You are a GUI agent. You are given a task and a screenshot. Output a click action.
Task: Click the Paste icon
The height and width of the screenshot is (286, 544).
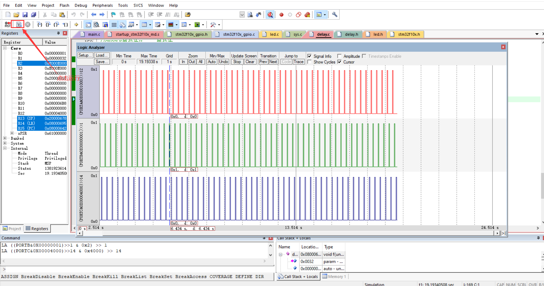(x=62, y=15)
